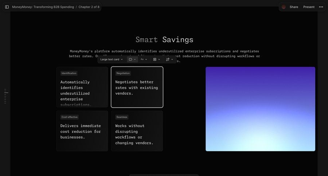Click the chapter navigation tick marks
This screenshot has height=176, width=328.
point(6,96)
